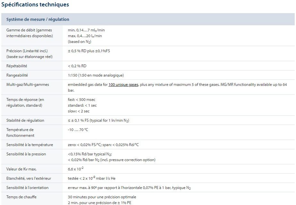Image resolution: width=296 pixels, height=205 pixels.
Task: Click the "Etanchéité, vers l'extérieur" label
Action: point(29,178)
